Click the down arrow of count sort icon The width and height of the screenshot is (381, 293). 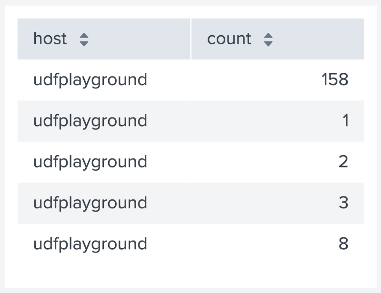coord(268,44)
